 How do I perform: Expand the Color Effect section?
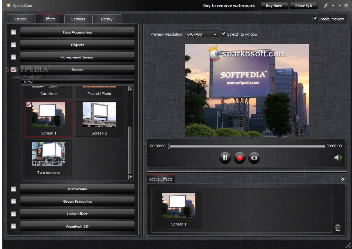point(77,214)
